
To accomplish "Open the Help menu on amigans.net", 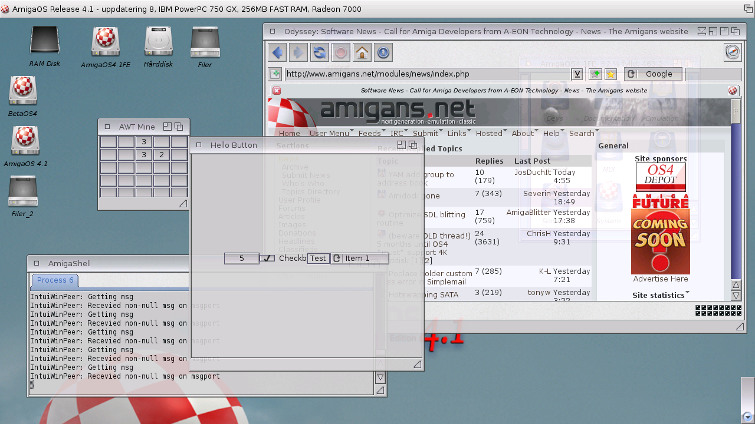I will (x=551, y=134).
